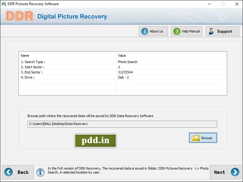Go Back to the previous step

(x=18, y=172)
